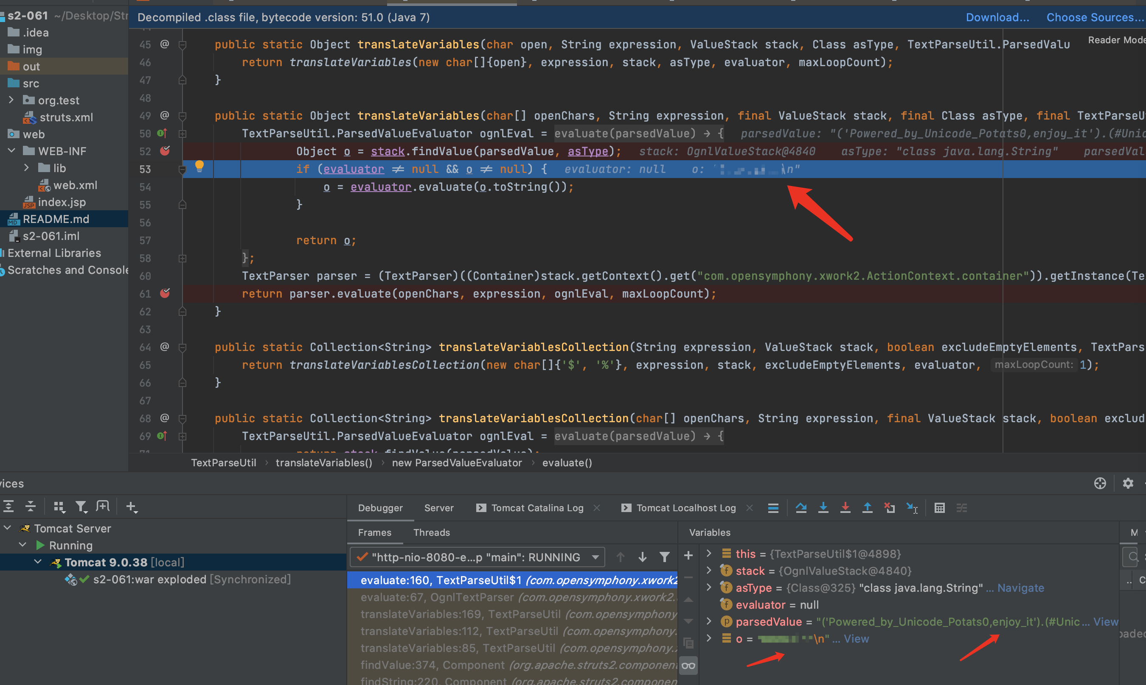Click the Drop Frame icon

890,508
